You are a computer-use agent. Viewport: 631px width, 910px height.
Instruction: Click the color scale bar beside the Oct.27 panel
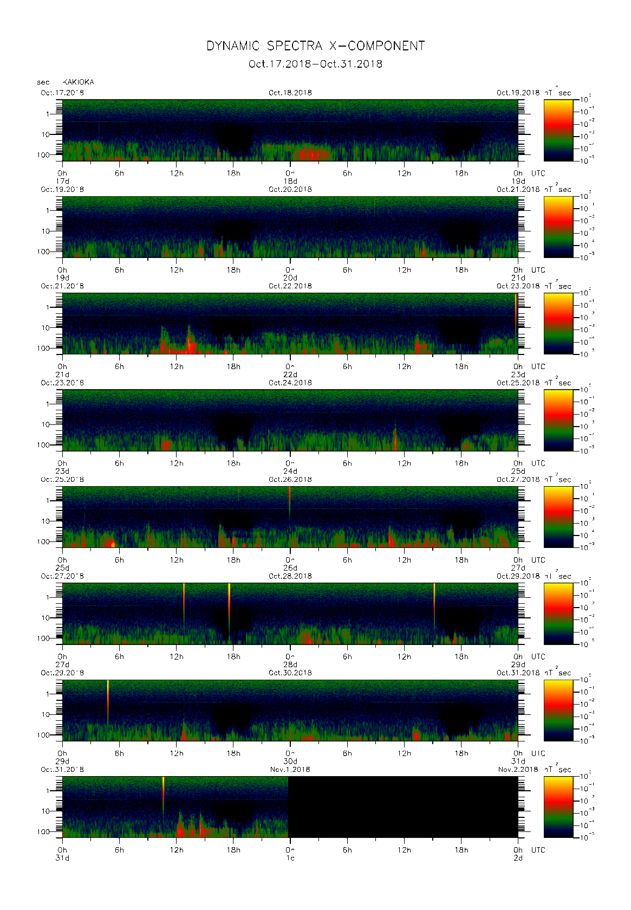(558, 614)
